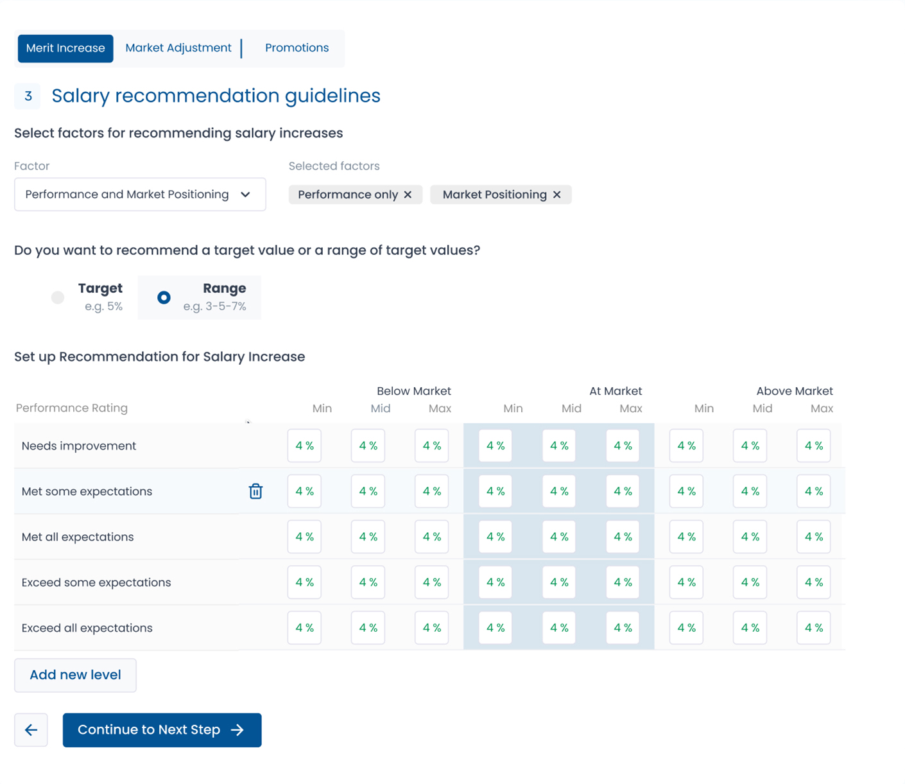Click the arrow inside Continue to Next Step
This screenshot has height=784, width=905.
coord(237,730)
